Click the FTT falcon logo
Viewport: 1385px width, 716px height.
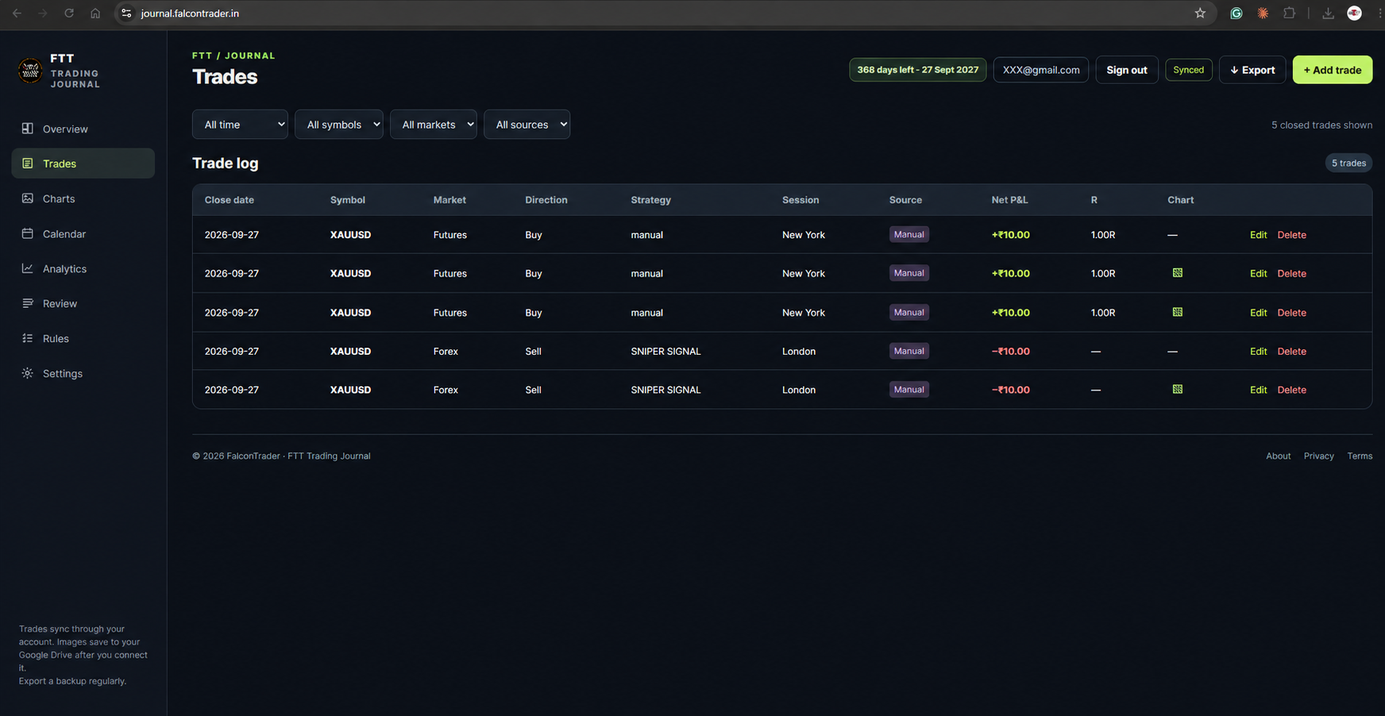(30, 71)
